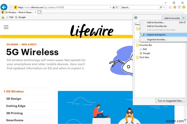This screenshot has width=187, height=124.
Task: Open the Favorites star icon
Action: click(175, 7)
